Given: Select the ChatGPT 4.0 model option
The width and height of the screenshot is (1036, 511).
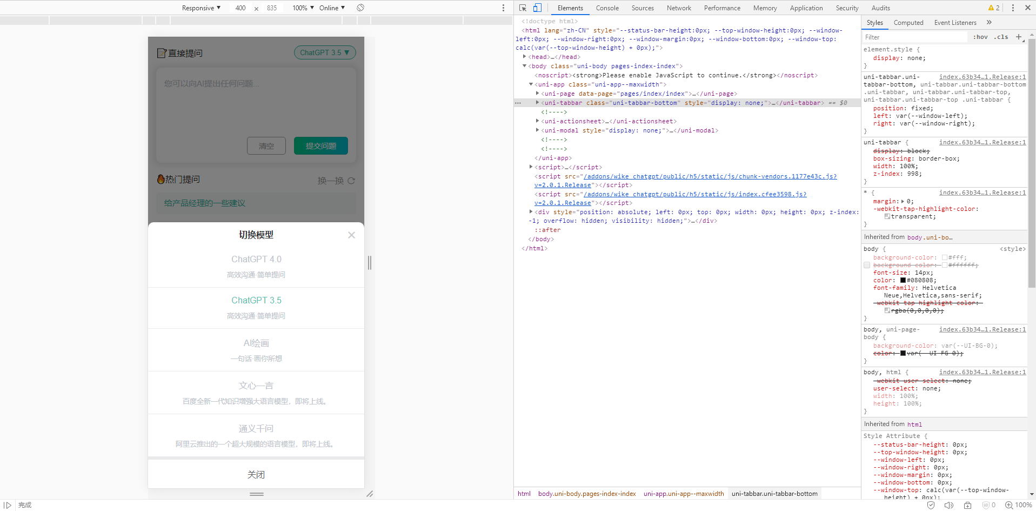Looking at the screenshot, I should (x=256, y=267).
